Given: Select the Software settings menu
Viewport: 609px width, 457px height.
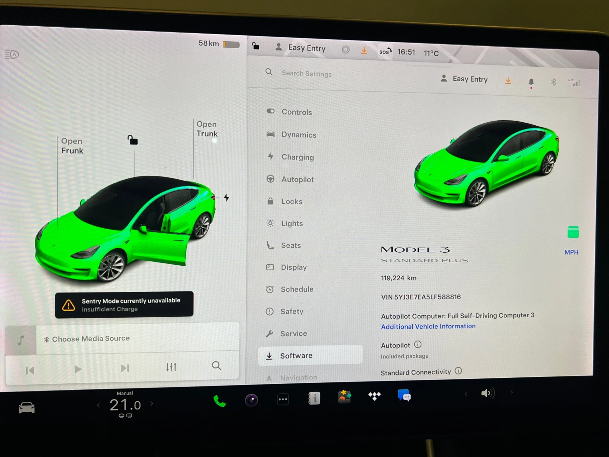Looking at the screenshot, I should [x=310, y=355].
